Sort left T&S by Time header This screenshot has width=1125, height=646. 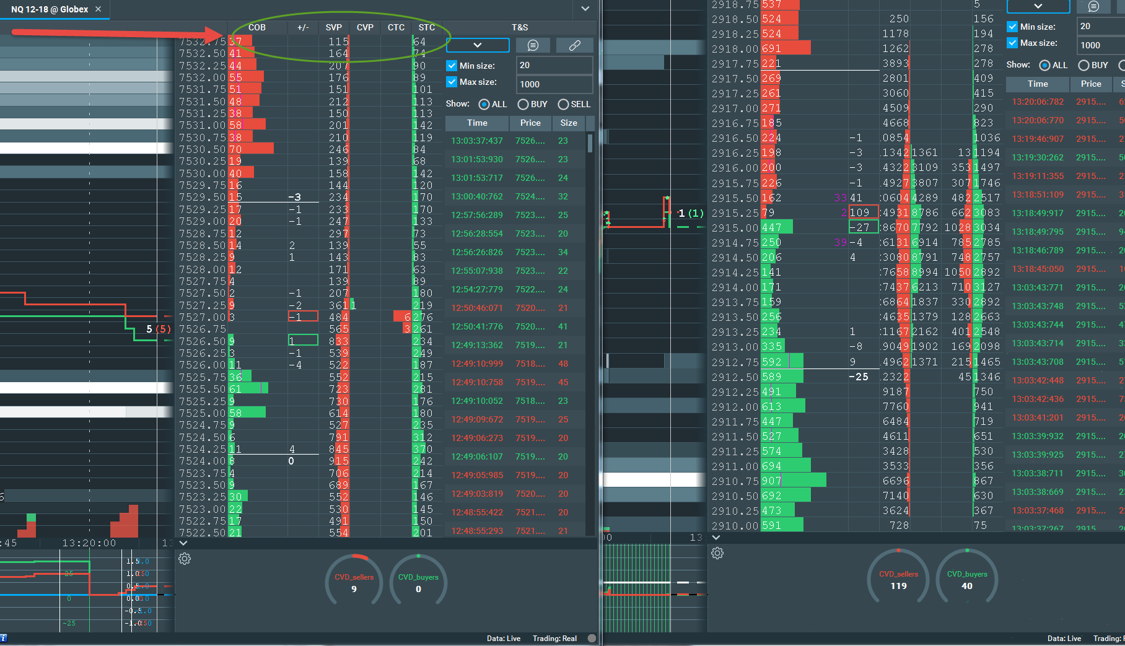coord(477,123)
